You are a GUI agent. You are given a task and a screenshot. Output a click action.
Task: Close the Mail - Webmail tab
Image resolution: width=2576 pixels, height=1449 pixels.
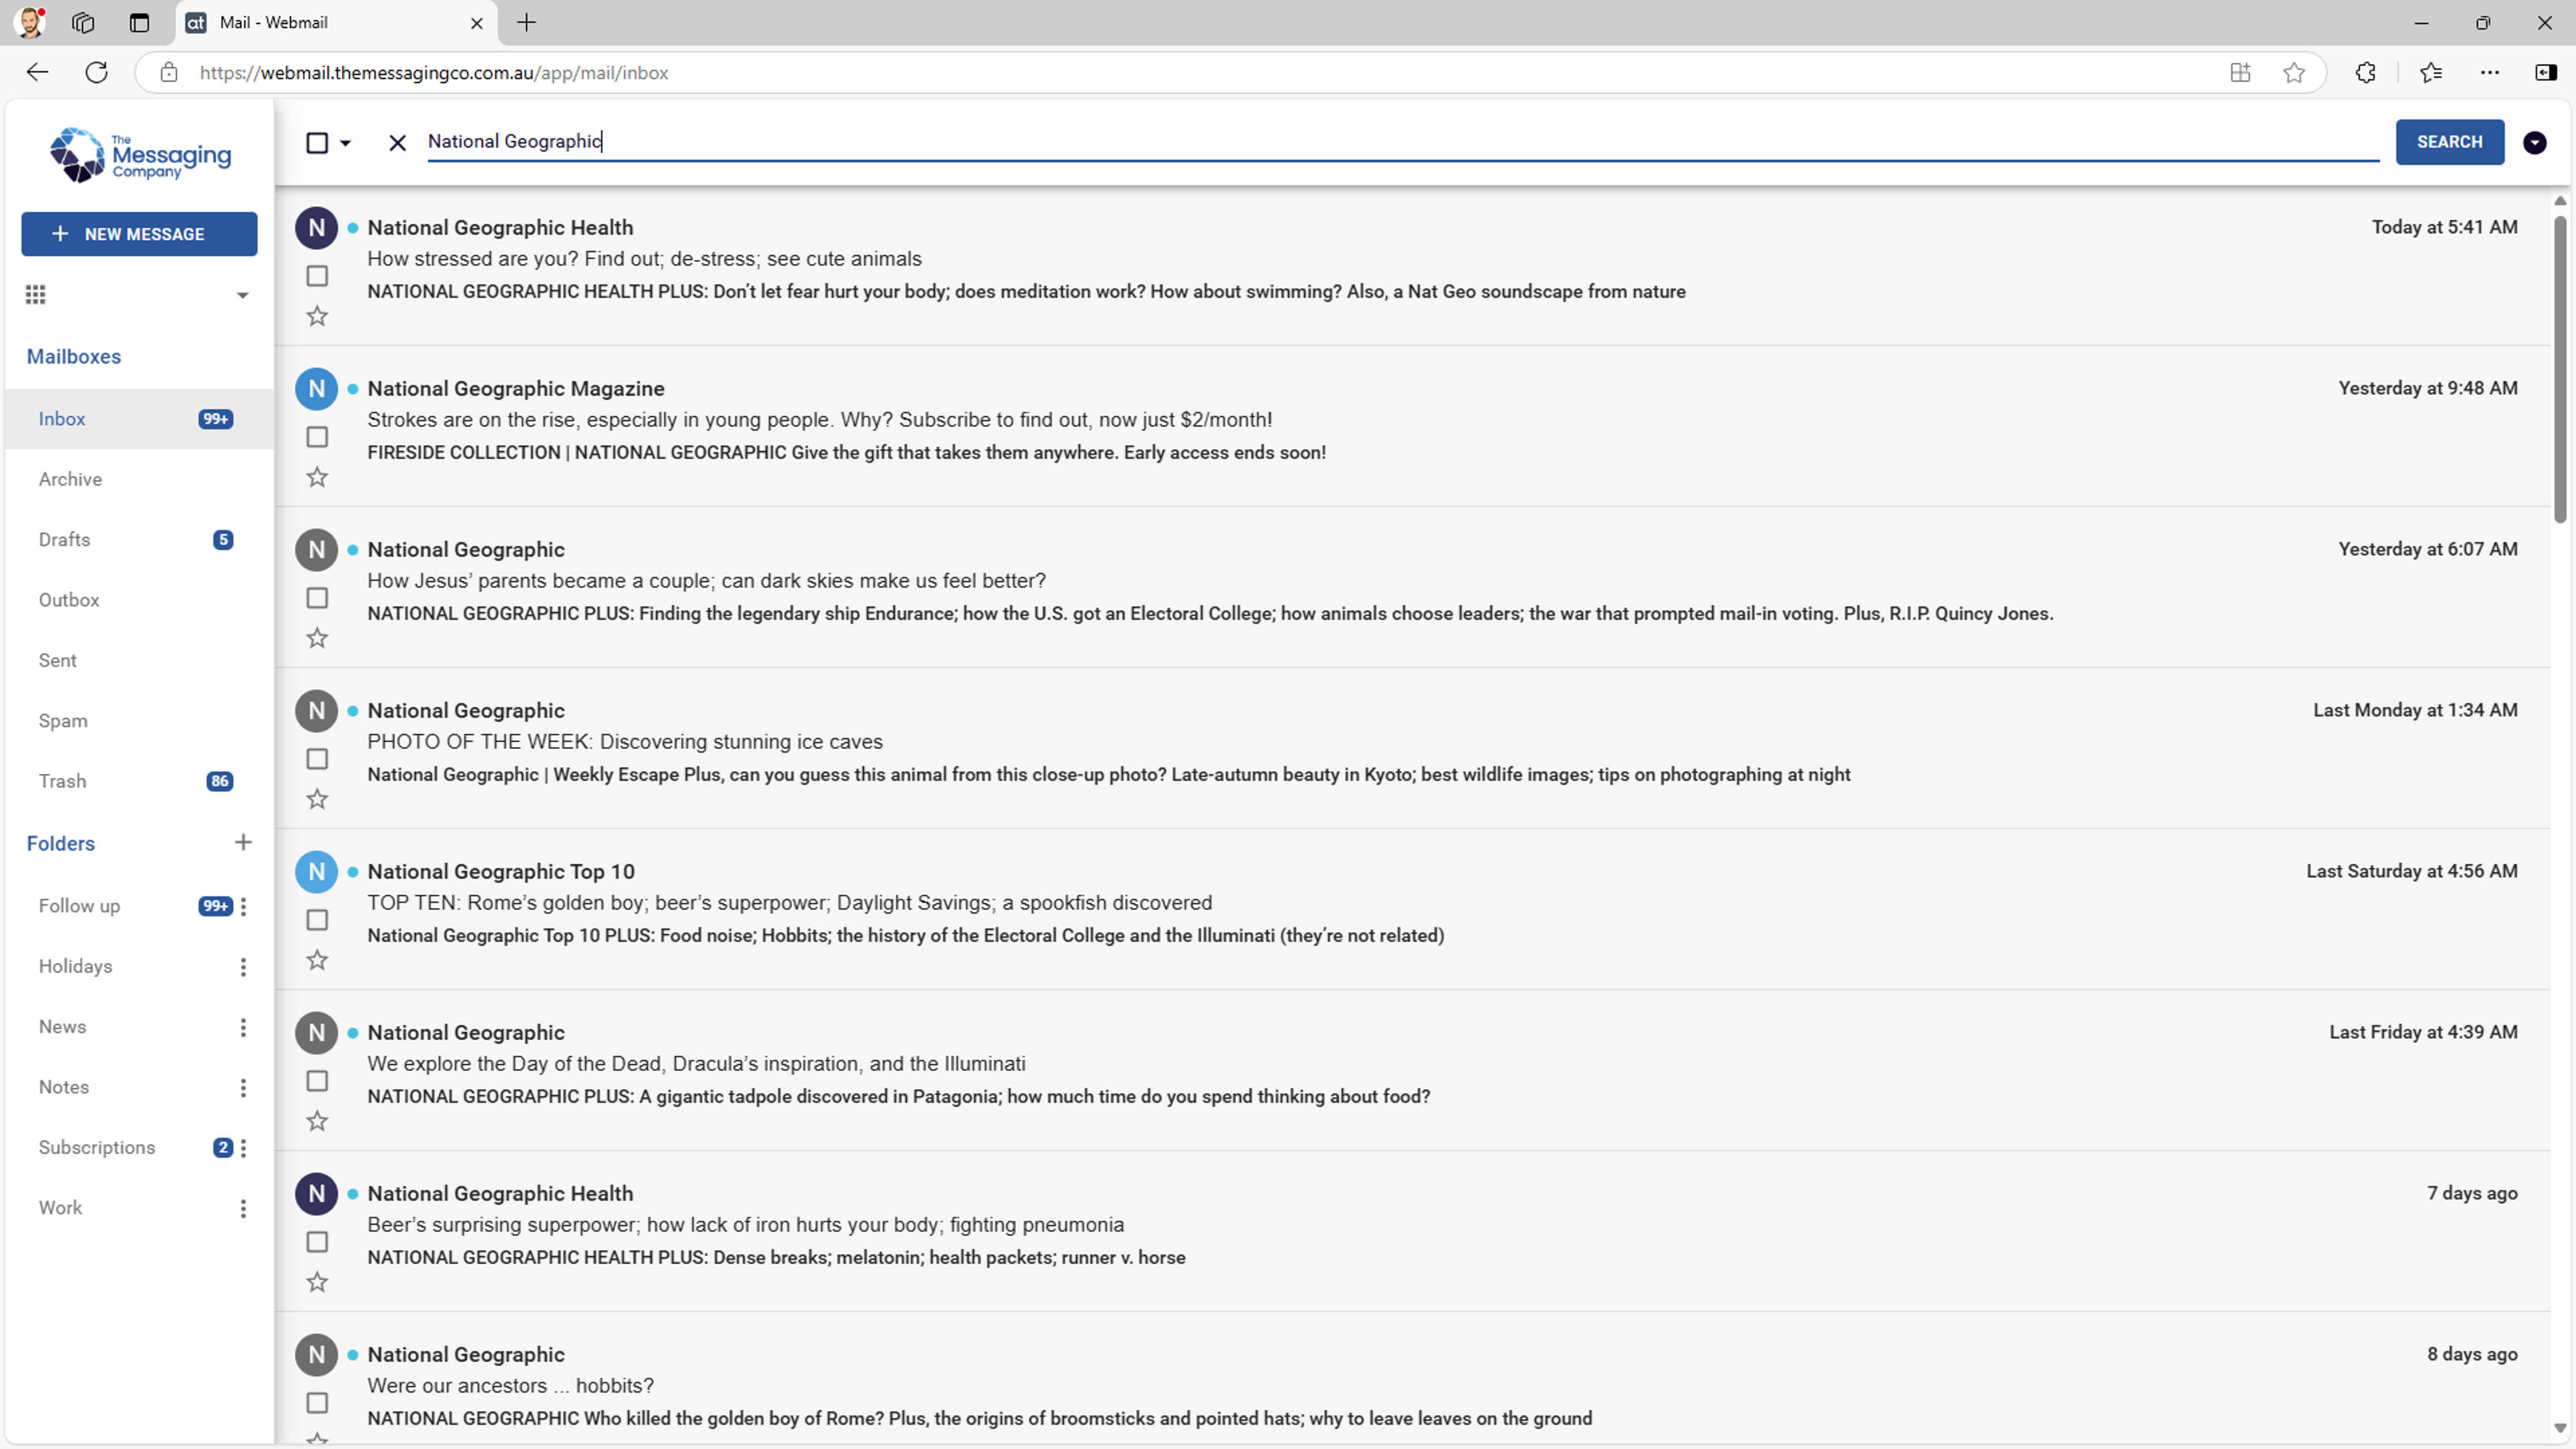pos(477,23)
